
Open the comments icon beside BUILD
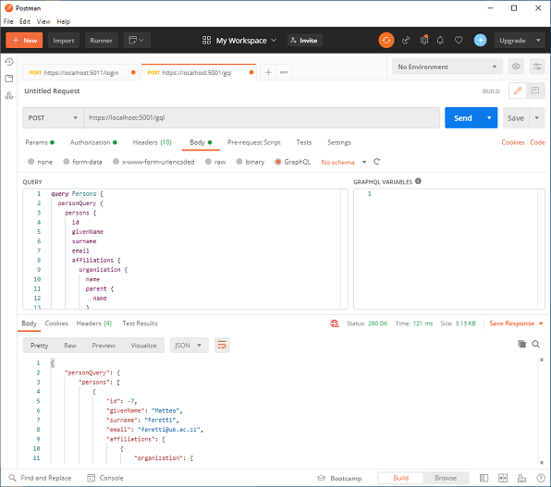click(535, 91)
